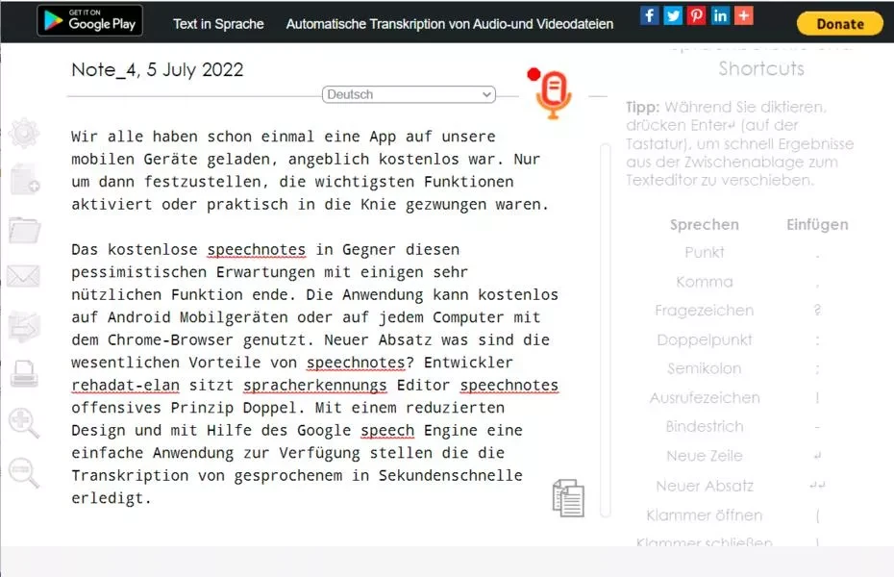Viewport: 894px width, 577px height.
Task: Insert Komma from shortcuts list
Action: pos(704,282)
